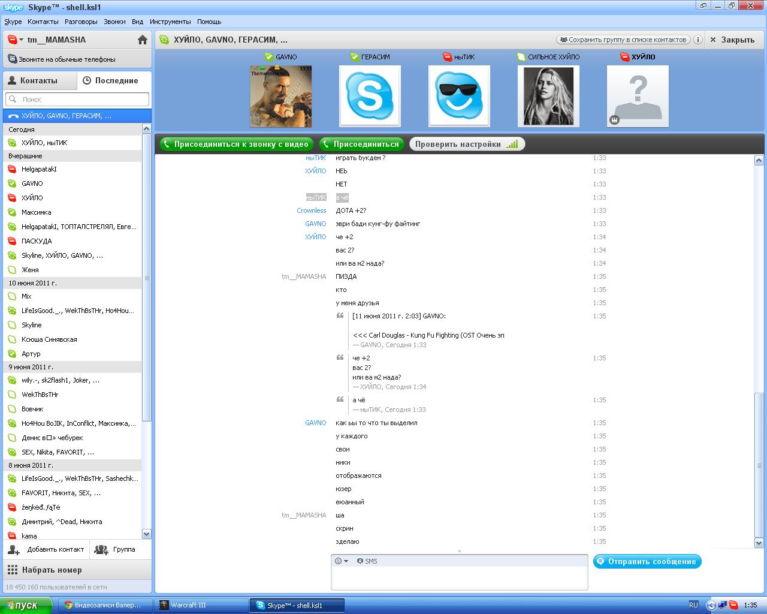
Task: Click the group icon beside SEX, Nikita, FAVORIT
Action: coord(11,452)
